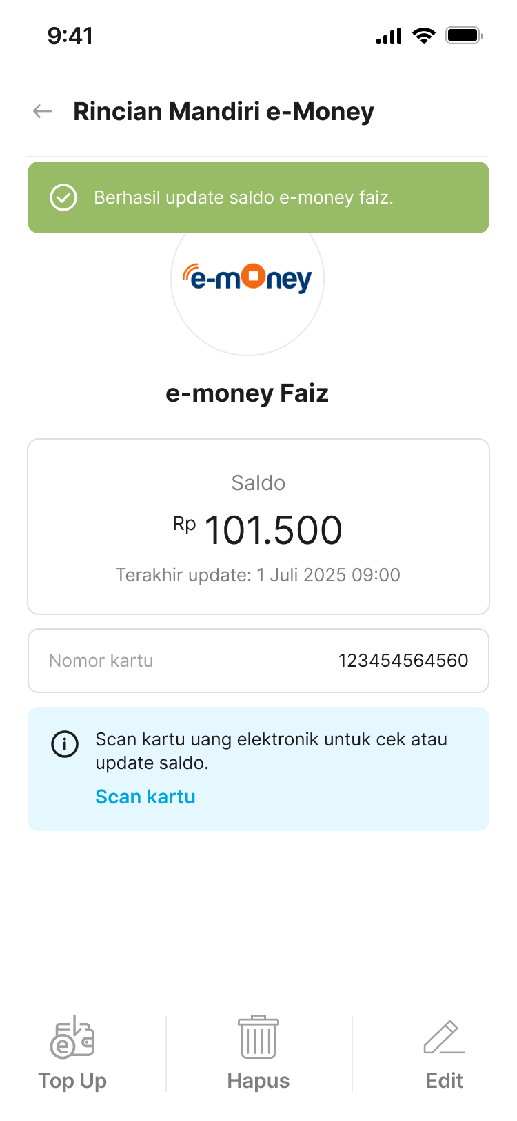Click the Hapus trash can icon
The width and height of the screenshot is (517, 1121).
click(258, 1037)
